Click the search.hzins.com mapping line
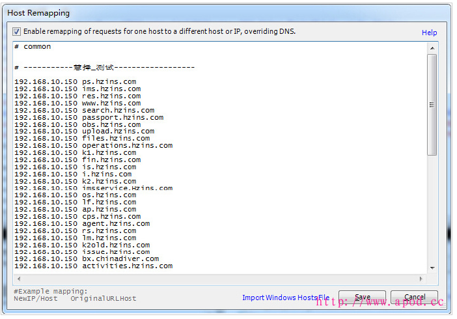Viewport: 457px width, 319px height. 84,111
